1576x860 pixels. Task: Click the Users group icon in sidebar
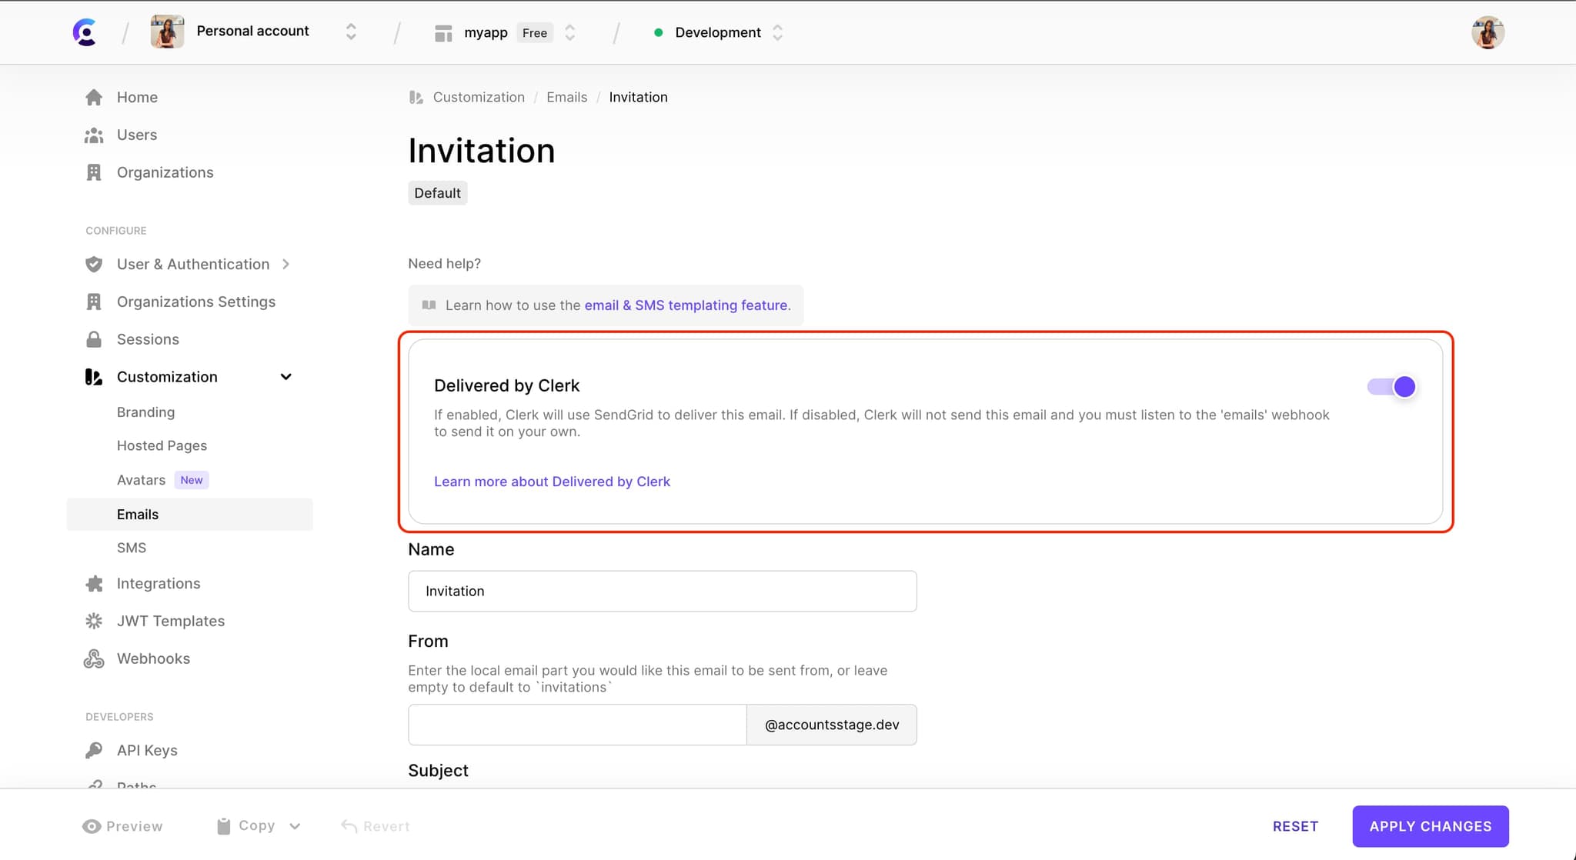tap(94, 135)
